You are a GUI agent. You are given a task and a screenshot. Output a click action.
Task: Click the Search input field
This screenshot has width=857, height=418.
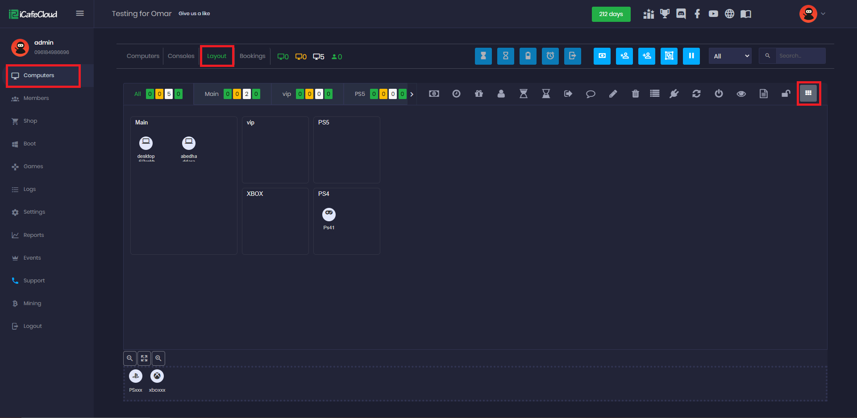tap(800, 56)
